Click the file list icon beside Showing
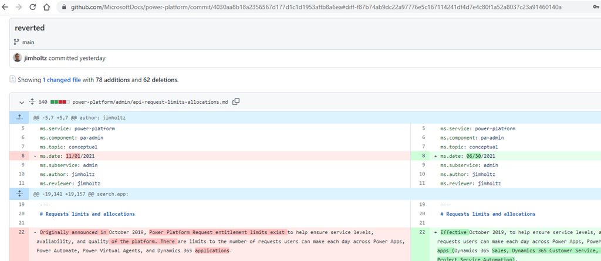The width and height of the screenshot is (601, 261). 13,79
